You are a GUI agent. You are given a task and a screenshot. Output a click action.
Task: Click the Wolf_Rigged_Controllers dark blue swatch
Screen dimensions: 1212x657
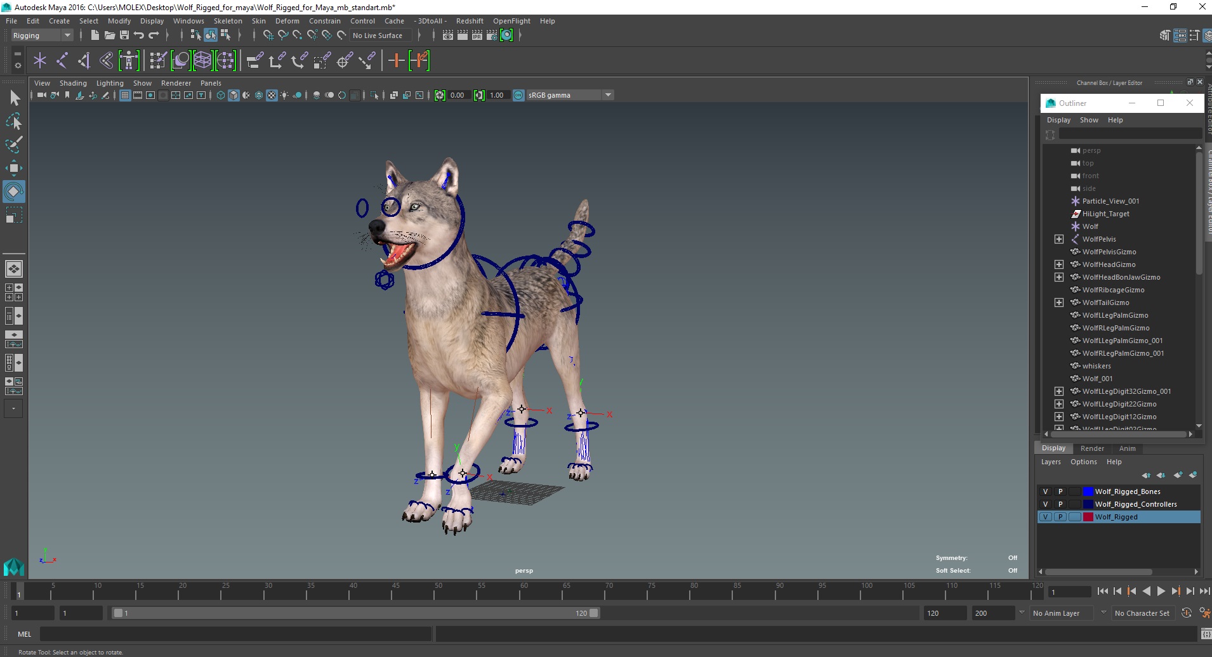pos(1088,504)
